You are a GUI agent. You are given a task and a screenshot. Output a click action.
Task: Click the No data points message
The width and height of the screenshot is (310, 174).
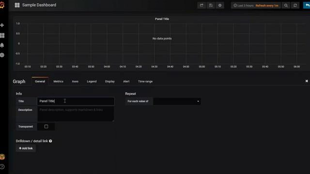tap(162, 39)
